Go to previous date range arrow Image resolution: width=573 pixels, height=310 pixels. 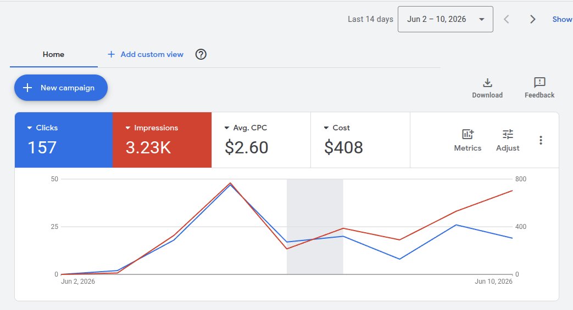click(x=507, y=19)
